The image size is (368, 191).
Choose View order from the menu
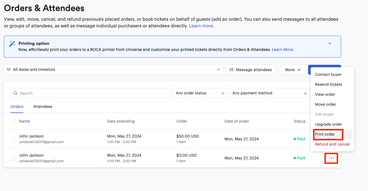[x=325, y=94]
